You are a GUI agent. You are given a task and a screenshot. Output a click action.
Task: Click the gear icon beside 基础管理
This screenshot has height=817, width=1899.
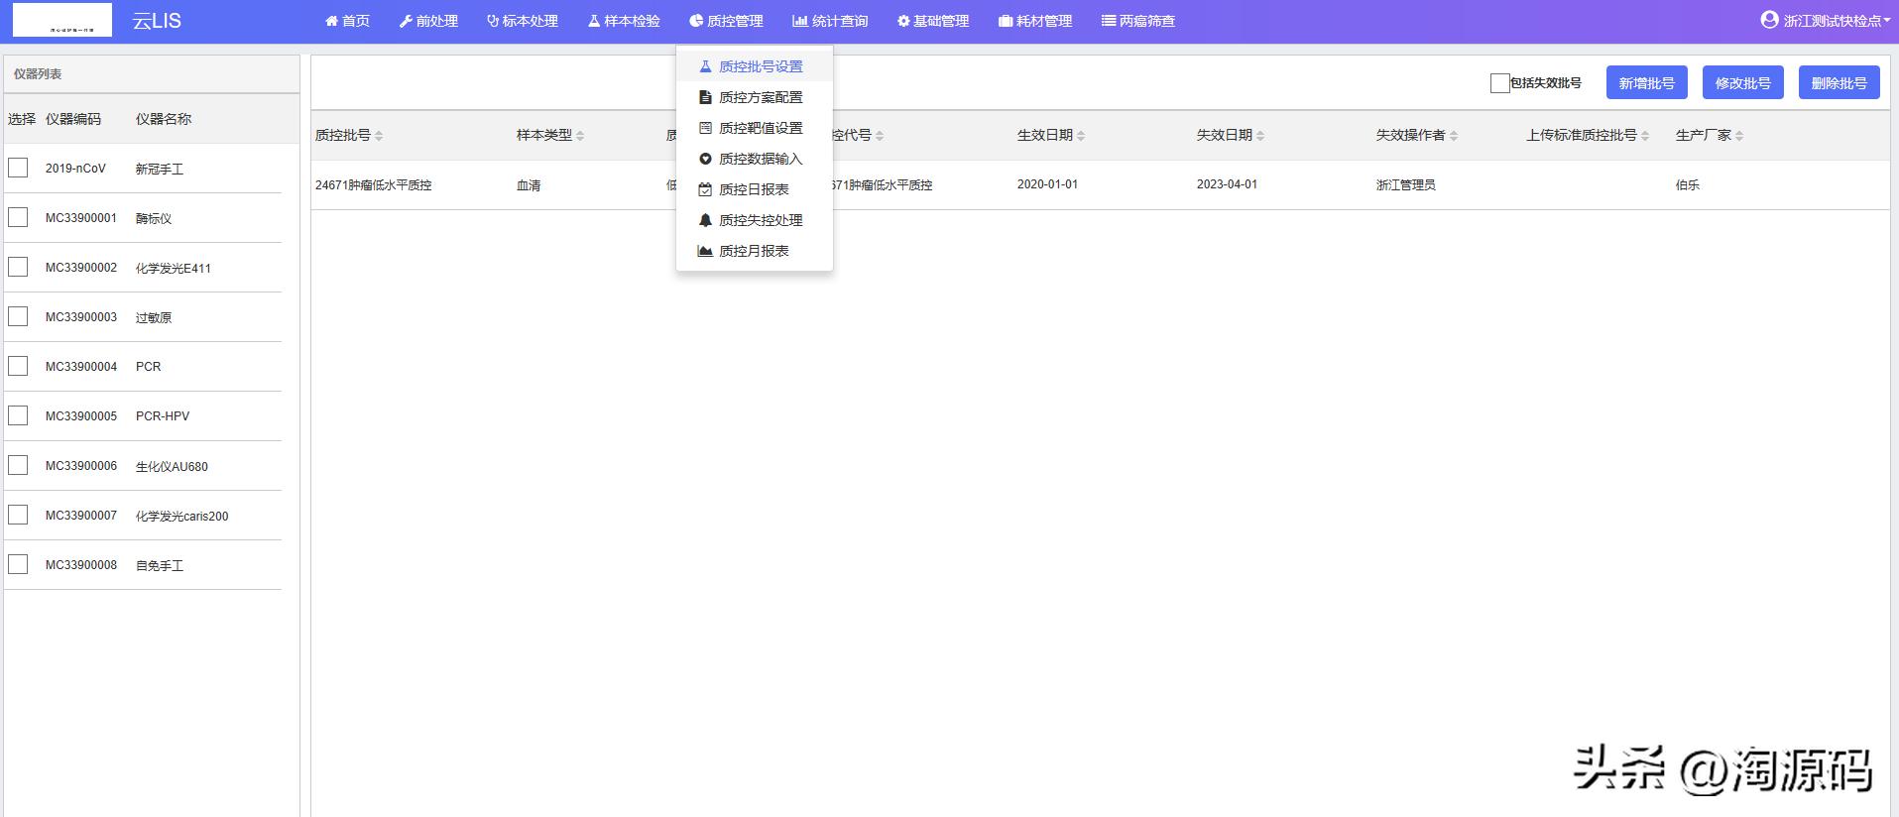tap(903, 21)
